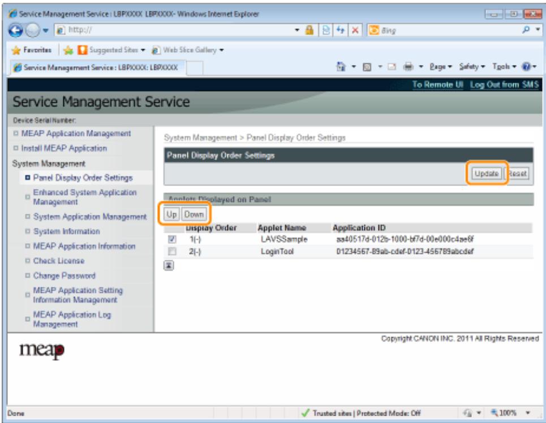
Task: Click the status bar privacy icon
Action: coord(467,413)
